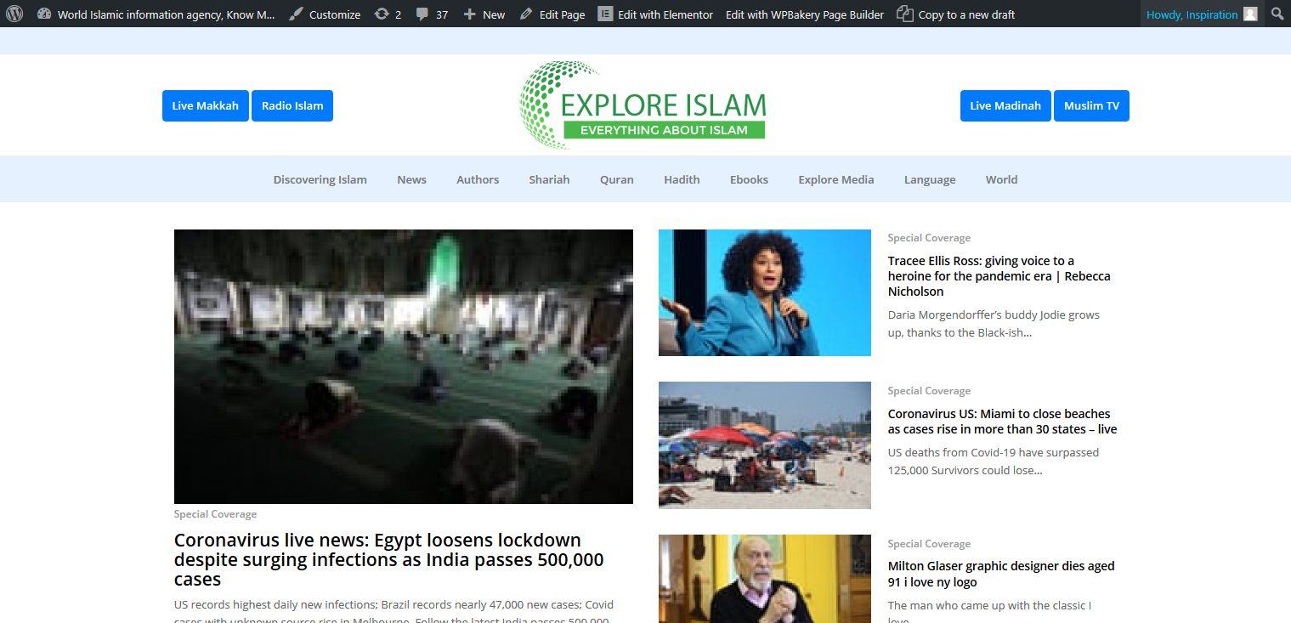
Task: Open the comments bubble icon
Action: pos(422,14)
